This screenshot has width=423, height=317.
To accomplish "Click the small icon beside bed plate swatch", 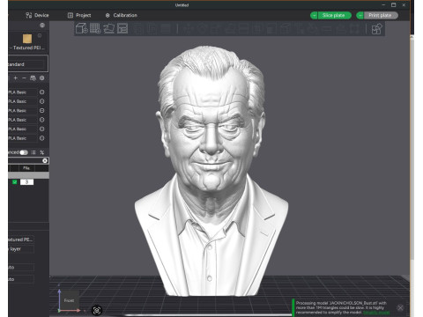I will click(40, 35).
